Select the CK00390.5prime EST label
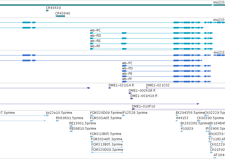 [x=210, y=118]
